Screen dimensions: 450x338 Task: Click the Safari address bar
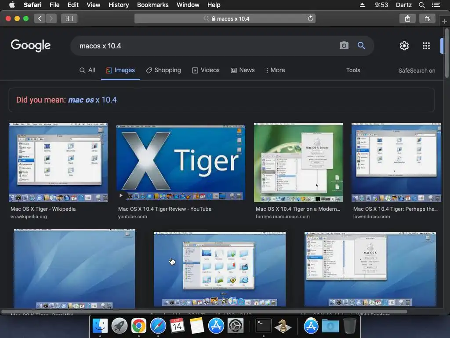(x=225, y=18)
